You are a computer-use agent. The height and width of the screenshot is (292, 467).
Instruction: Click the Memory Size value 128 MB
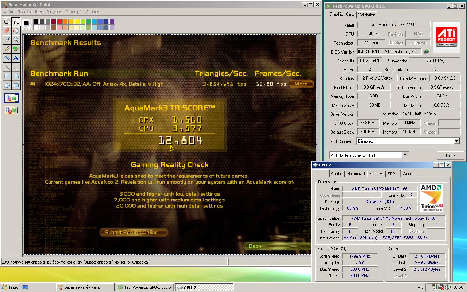374,105
